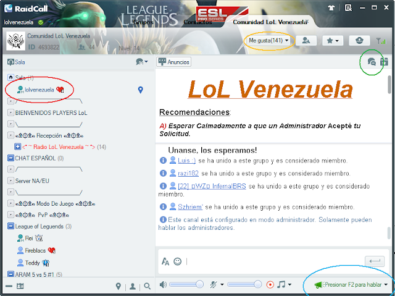Click the send message (enter arrow) button
This screenshot has width=395, height=296.
click(x=375, y=261)
